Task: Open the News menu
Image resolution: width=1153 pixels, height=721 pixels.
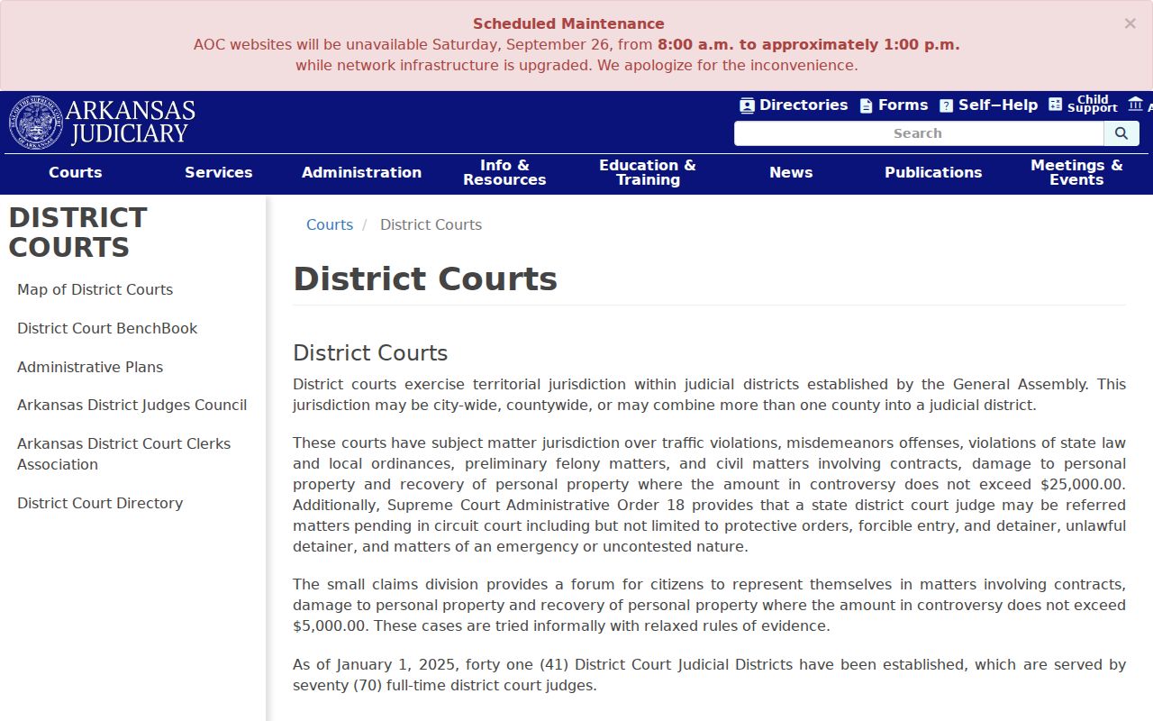Action: (x=791, y=173)
